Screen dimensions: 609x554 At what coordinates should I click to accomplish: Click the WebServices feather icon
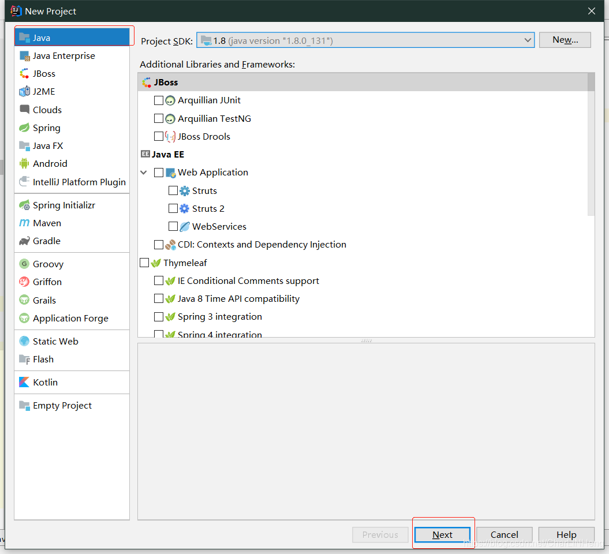(x=185, y=226)
